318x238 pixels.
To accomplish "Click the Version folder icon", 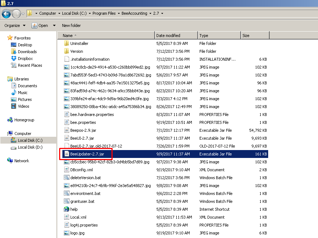I will tap(66, 51).
